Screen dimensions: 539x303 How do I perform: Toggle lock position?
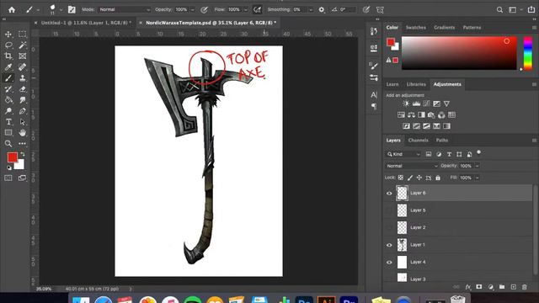(419, 178)
